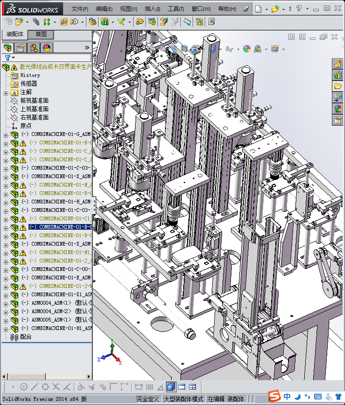This screenshot has width=345, height=405.
Task: Click the AssemblyXpert warning icon
Action: click(199, 22)
